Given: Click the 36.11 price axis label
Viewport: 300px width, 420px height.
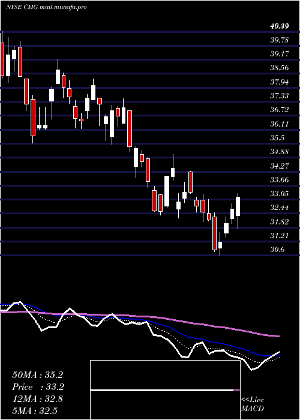Looking at the screenshot, I should click(x=279, y=124).
